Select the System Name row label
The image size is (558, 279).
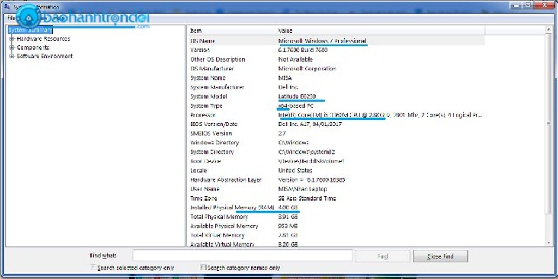click(x=208, y=78)
